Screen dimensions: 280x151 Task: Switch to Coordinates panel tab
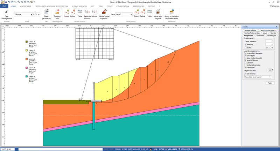[260, 36]
